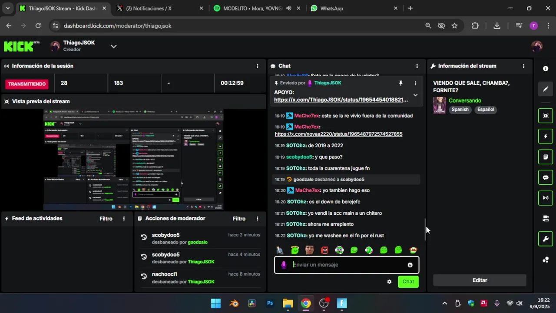Insert the angel halo green emote
556x313 pixels.
tap(295, 250)
